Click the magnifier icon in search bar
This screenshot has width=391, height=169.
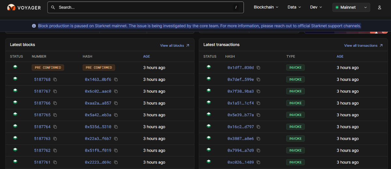coord(53,7)
